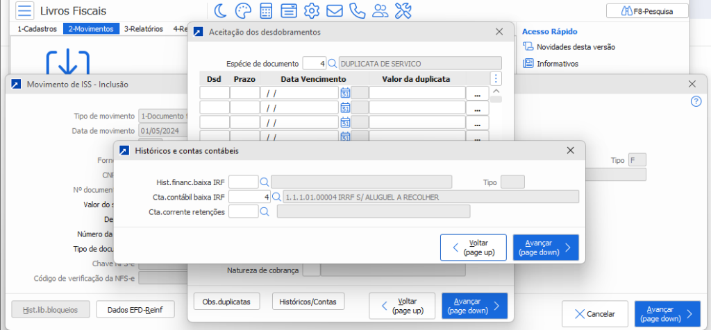Click the phone support icon

pyautogui.click(x=358, y=10)
